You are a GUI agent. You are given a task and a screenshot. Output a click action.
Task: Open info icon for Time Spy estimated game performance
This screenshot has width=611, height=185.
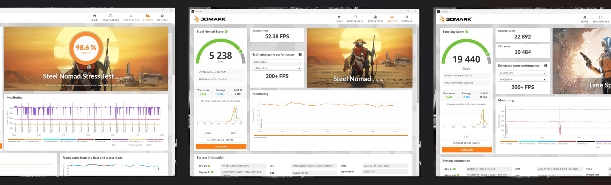coord(546,66)
